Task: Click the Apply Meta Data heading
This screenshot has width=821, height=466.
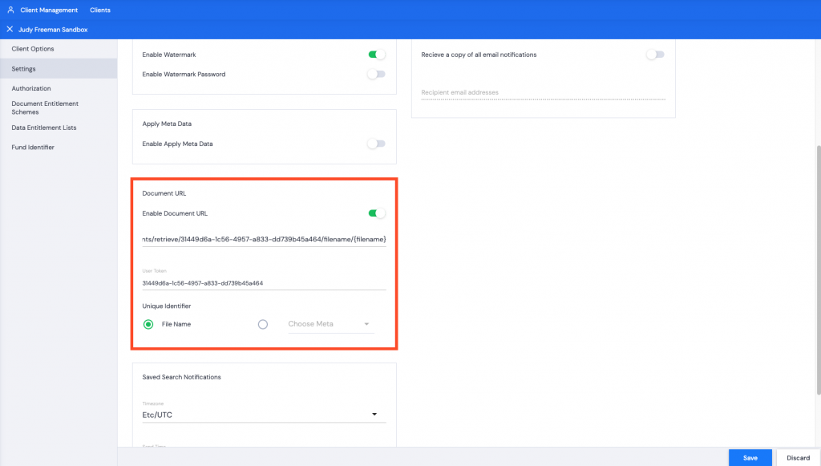Action: click(167, 124)
